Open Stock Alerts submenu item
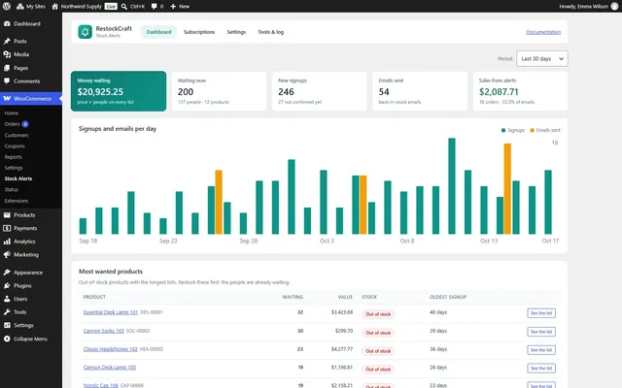 (18, 178)
